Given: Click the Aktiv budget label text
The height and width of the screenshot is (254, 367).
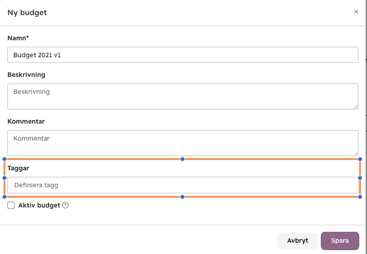Looking at the screenshot, I should pyautogui.click(x=39, y=205).
